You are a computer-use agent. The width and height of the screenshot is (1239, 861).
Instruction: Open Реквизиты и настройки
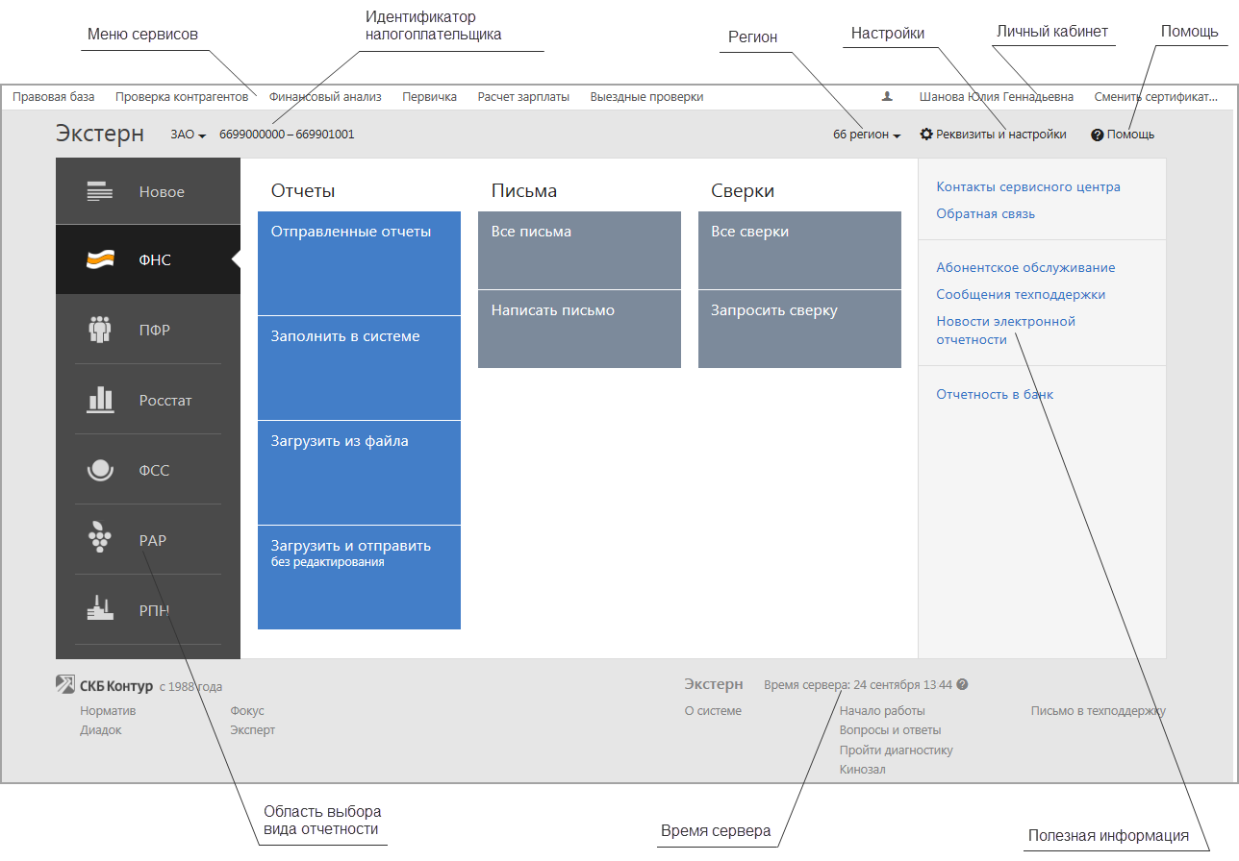point(1001,135)
